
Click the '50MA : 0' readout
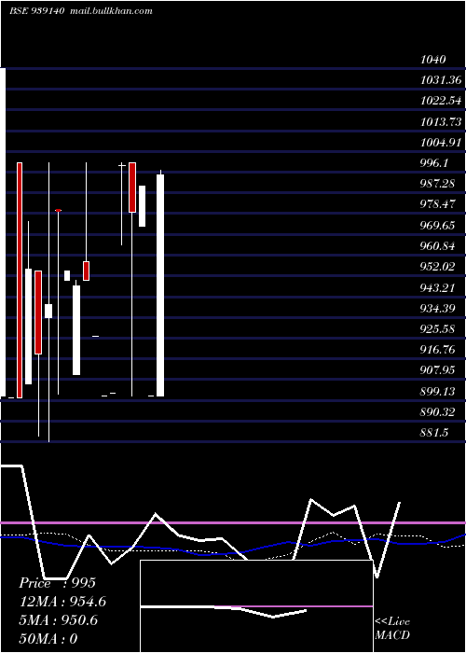coord(48,639)
